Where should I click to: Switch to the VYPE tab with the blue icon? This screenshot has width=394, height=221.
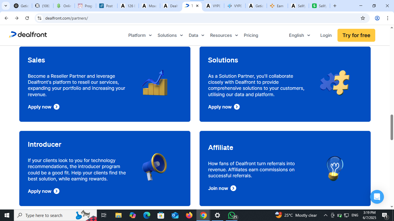click(235, 6)
